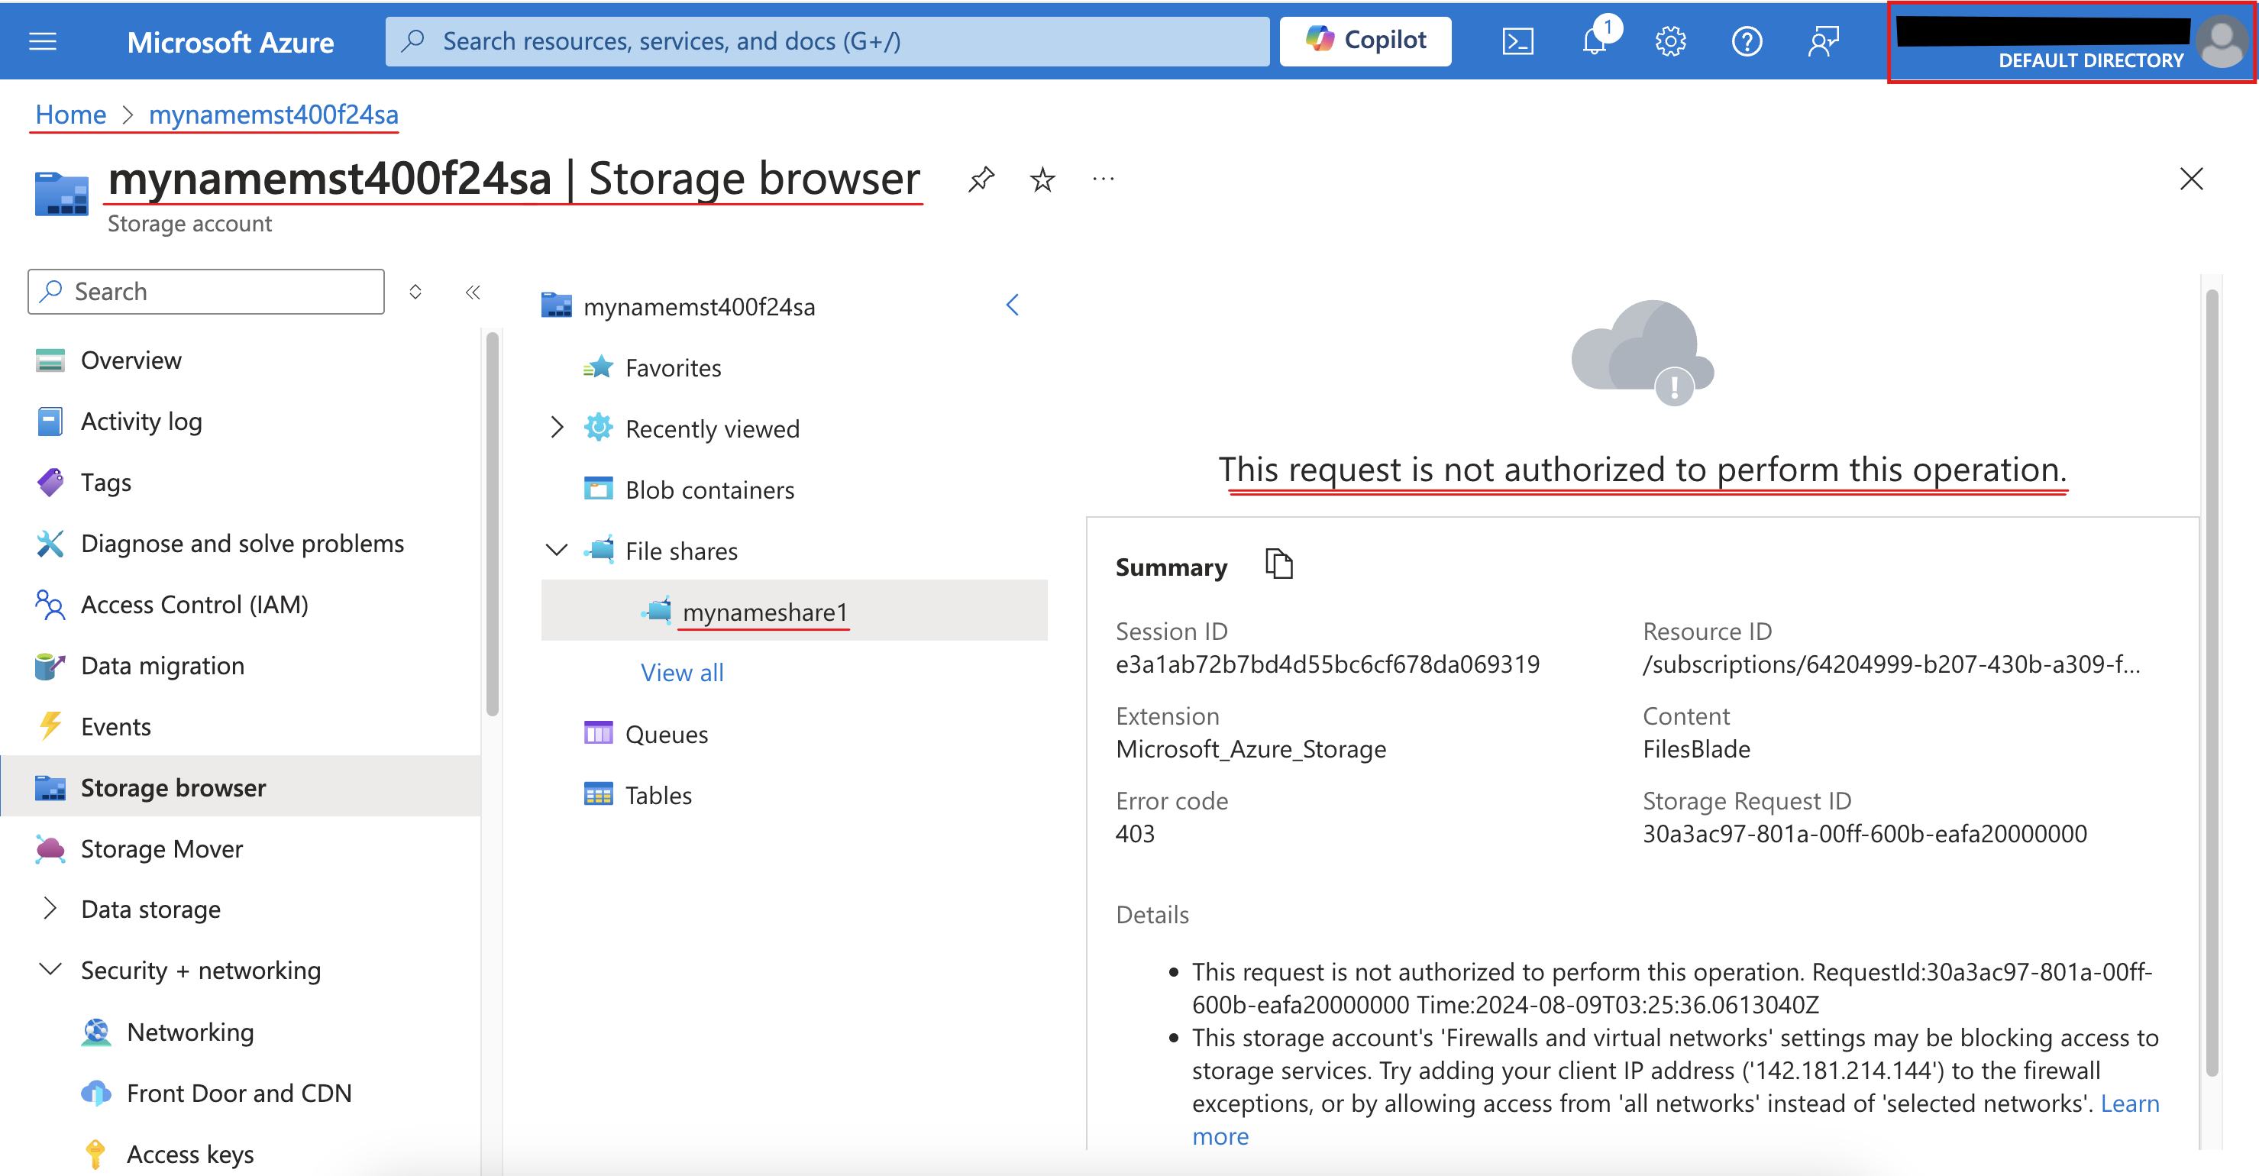Collapse the left navigation menu
The height and width of the screenshot is (1176, 2259).
click(x=473, y=292)
